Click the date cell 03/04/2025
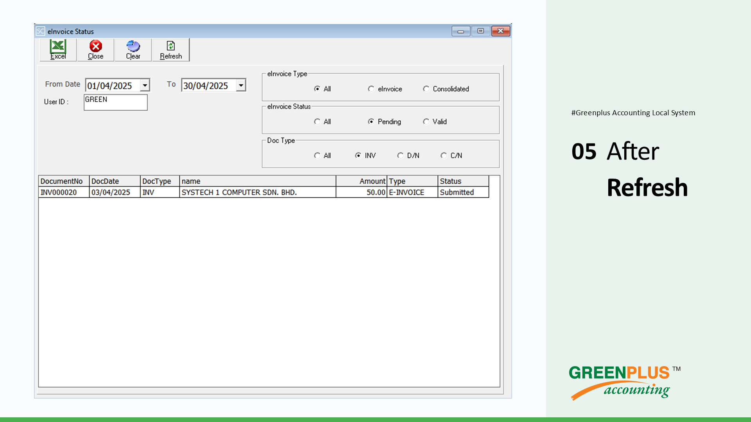Screen dimensions: 751x422 tap(115, 192)
